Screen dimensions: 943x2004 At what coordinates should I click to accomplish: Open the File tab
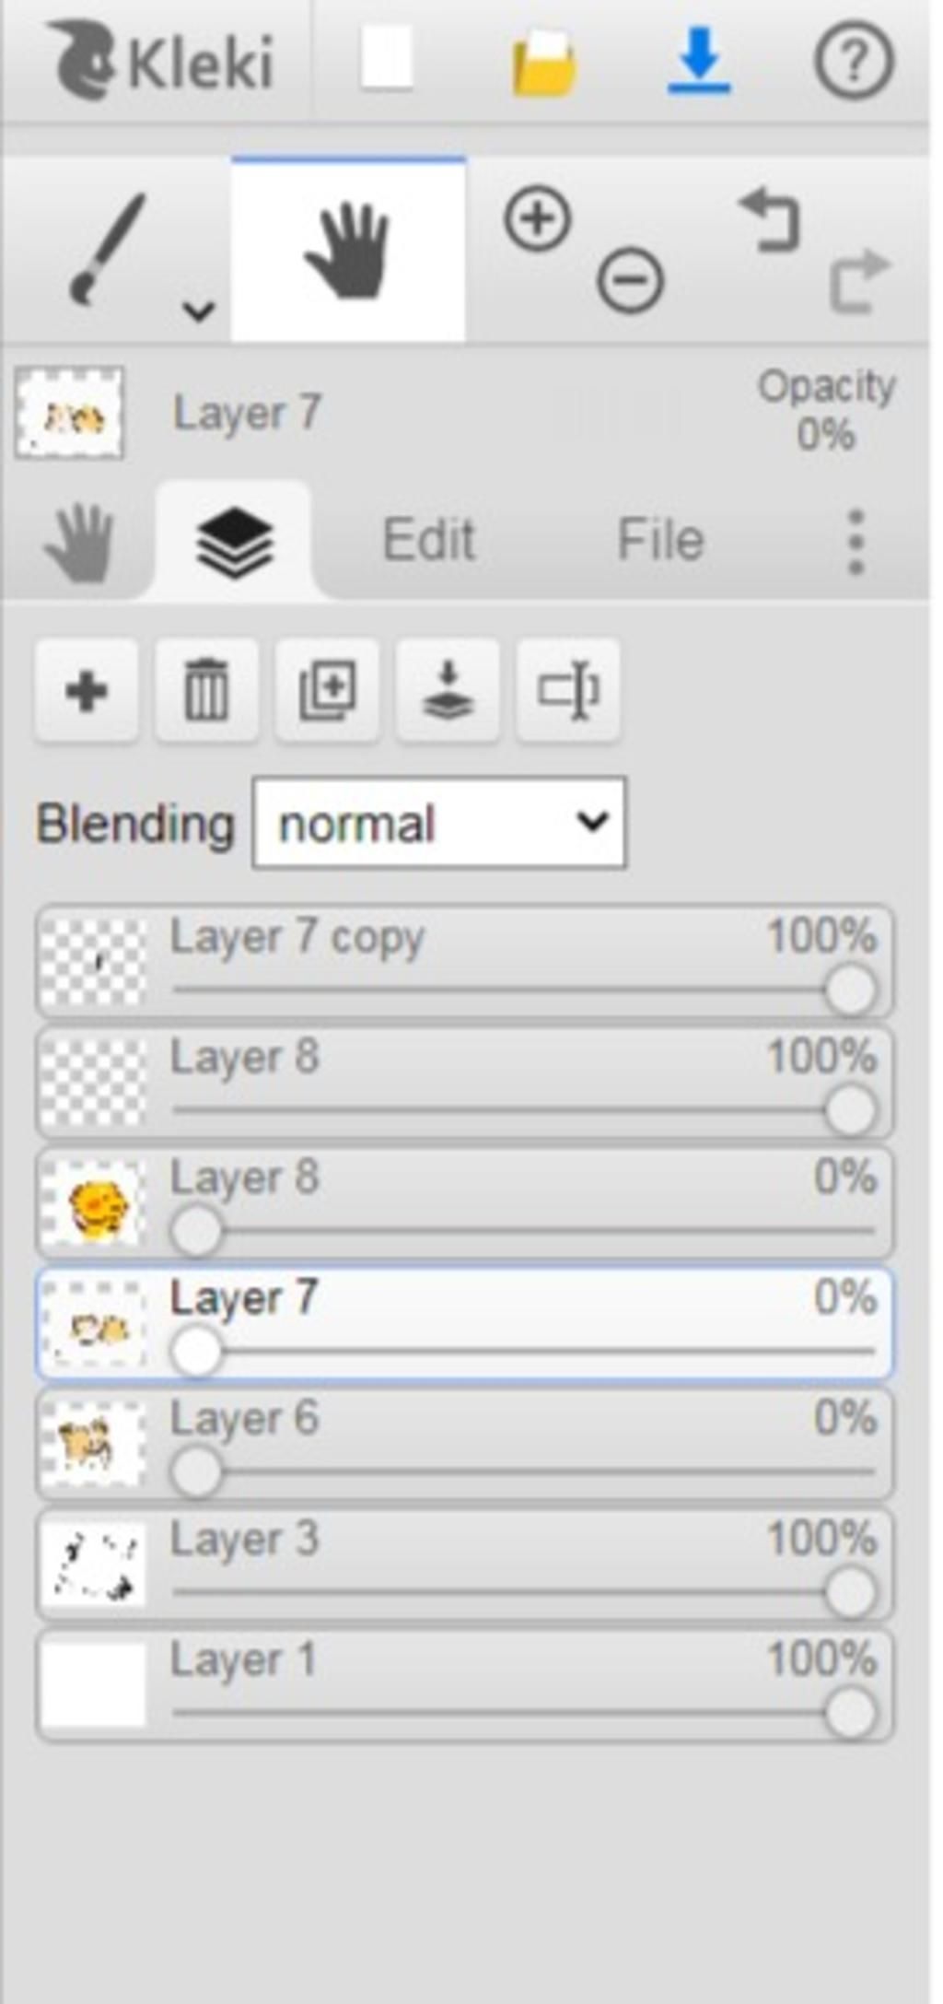tap(660, 540)
